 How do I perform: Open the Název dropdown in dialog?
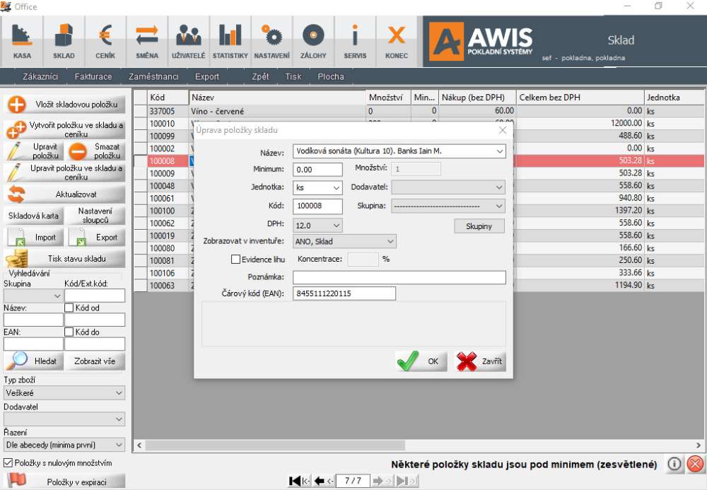tap(500, 151)
